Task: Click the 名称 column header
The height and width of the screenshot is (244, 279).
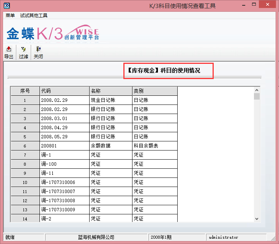Action: coord(110,91)
